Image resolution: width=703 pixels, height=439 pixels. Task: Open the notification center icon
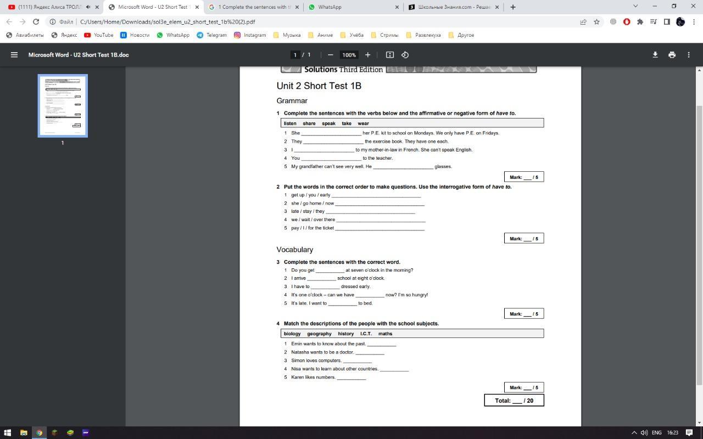(x=689, y=432)
